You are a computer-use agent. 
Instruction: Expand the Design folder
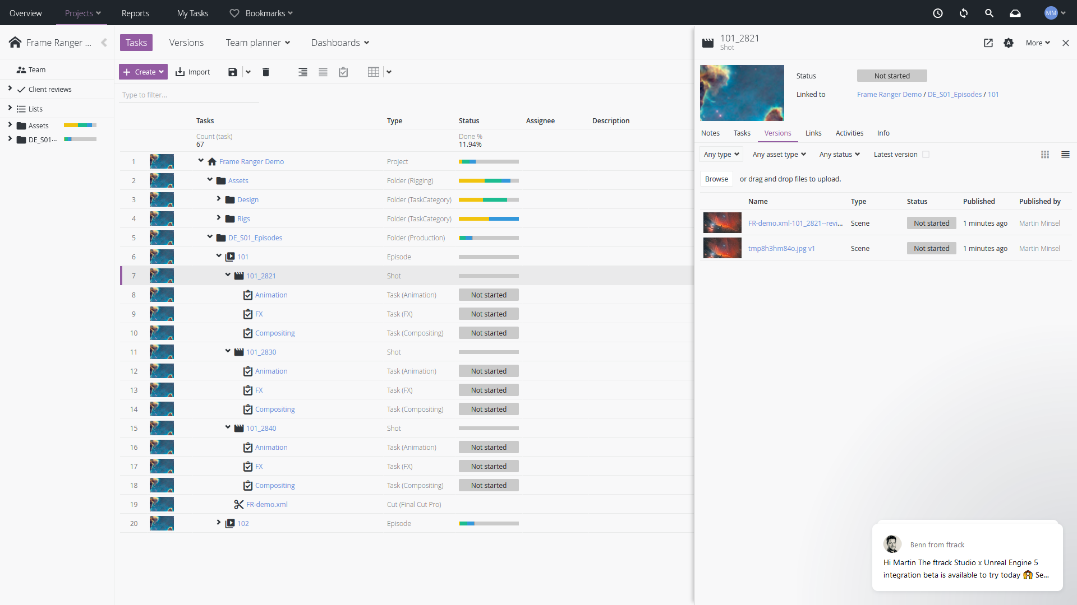point(219,199)
